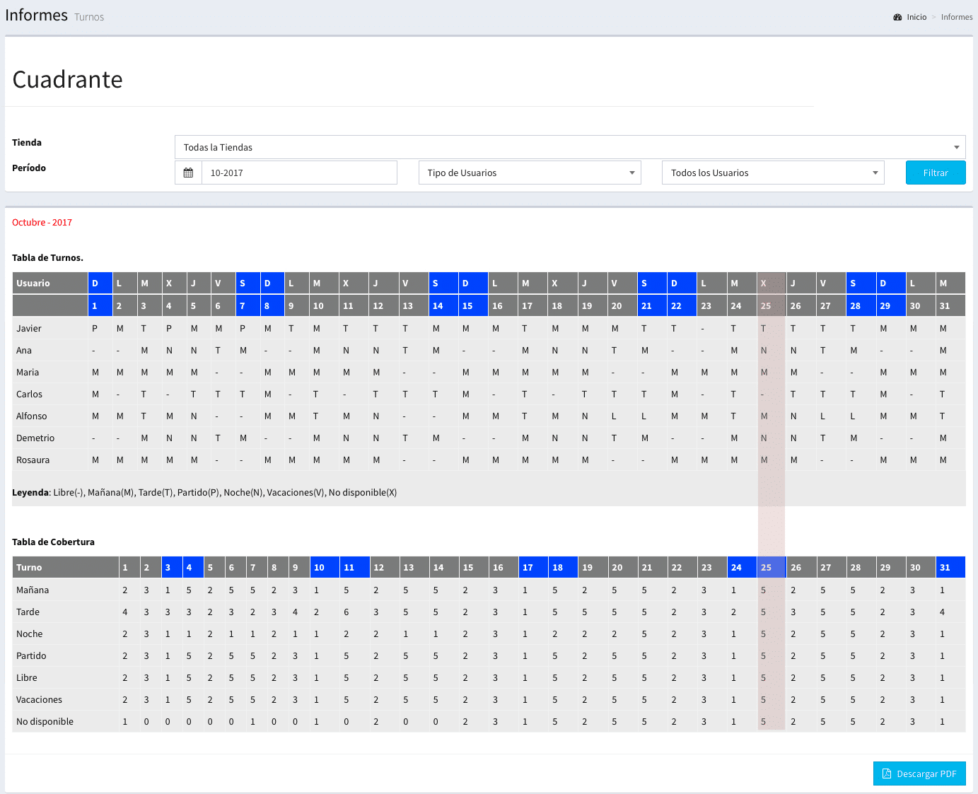Go to Inicio breadcrumb link

[x=916, y=17]
